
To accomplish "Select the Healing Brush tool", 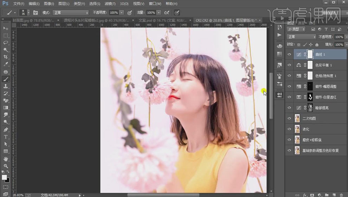I will (6, 72).
